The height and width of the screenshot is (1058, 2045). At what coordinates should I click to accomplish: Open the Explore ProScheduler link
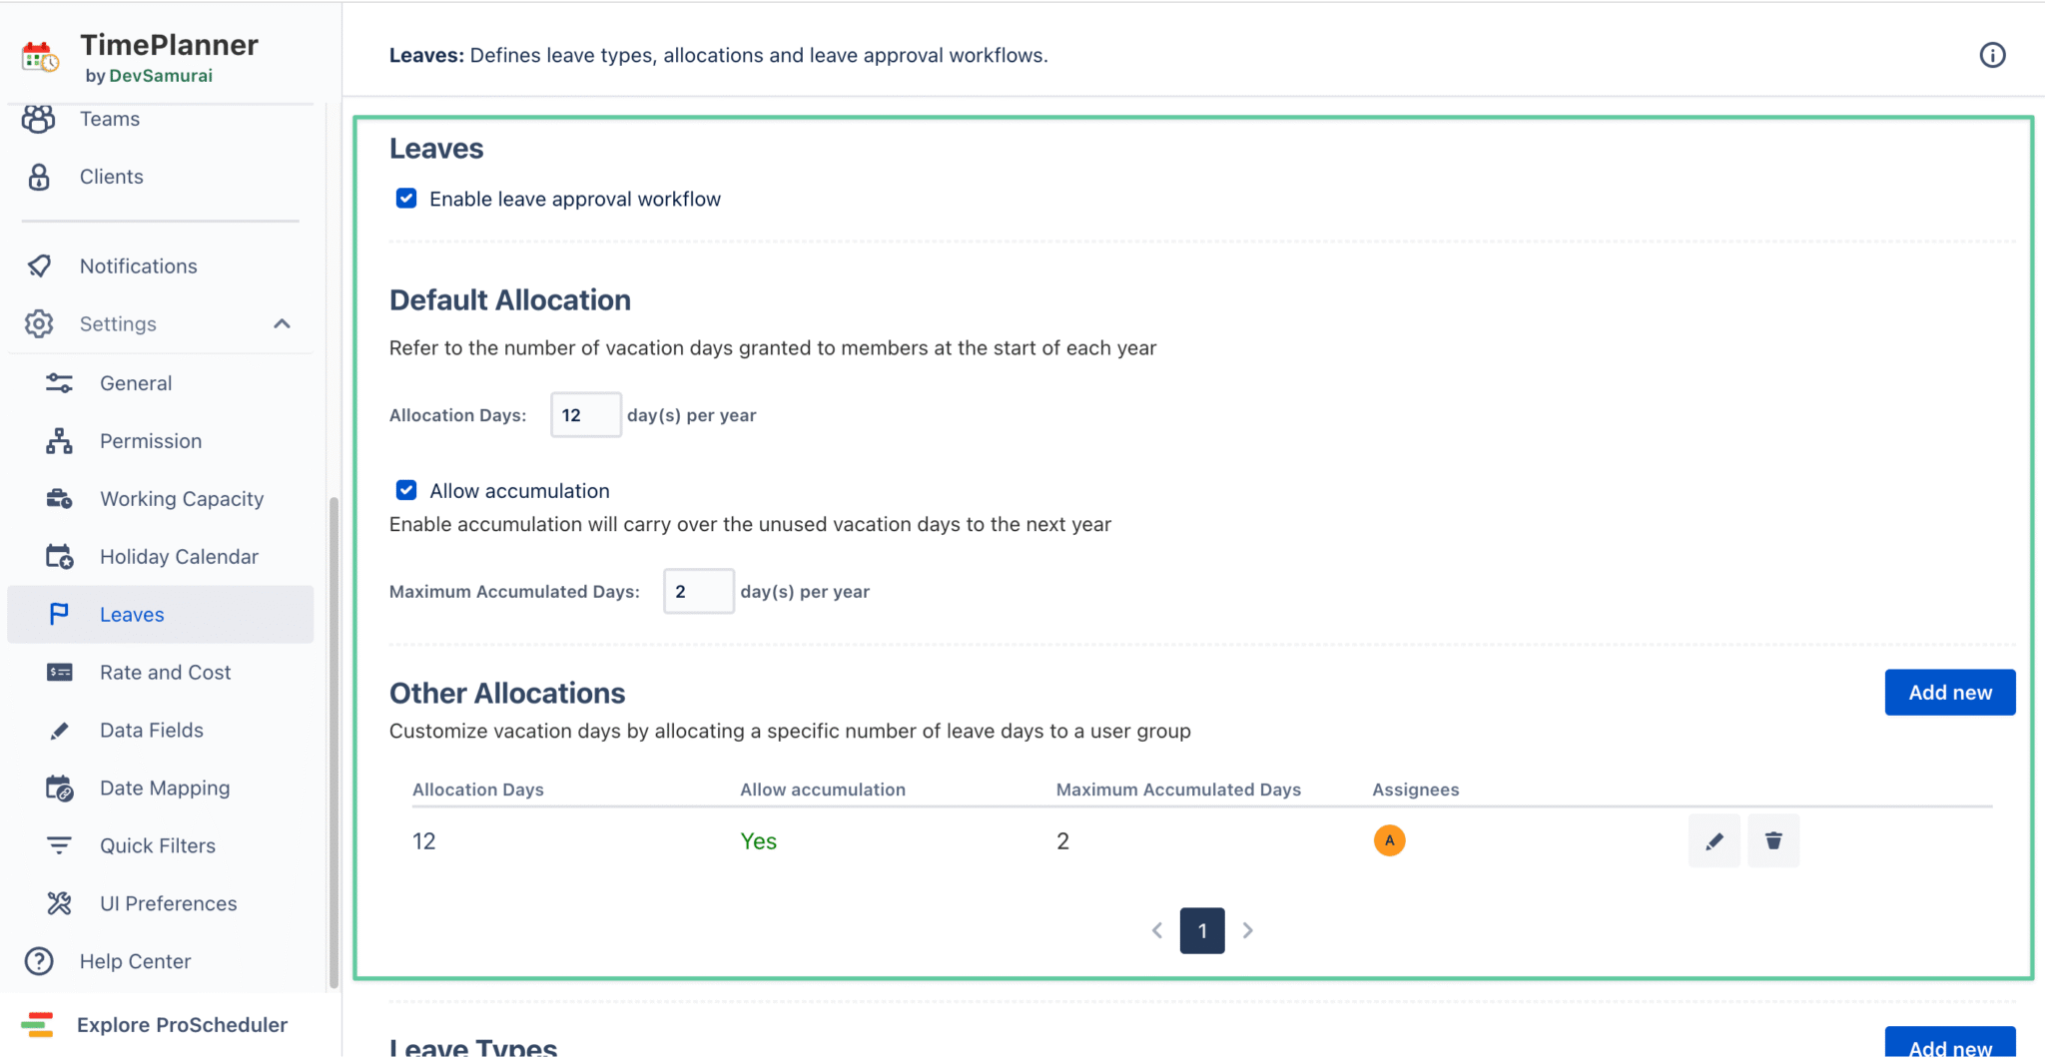[182, 1025]
